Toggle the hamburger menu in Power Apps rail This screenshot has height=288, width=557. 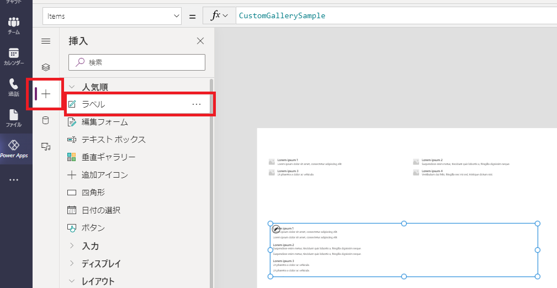tap(46, 41)
